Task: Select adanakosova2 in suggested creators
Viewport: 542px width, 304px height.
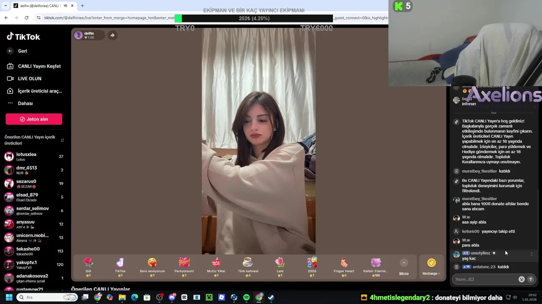Action: 34,278
